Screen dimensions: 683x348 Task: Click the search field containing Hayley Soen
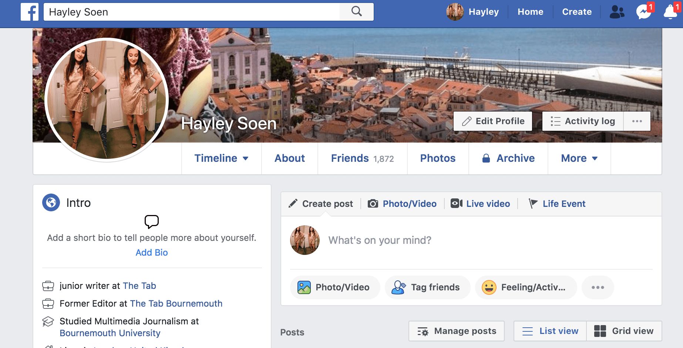(192, 12)
